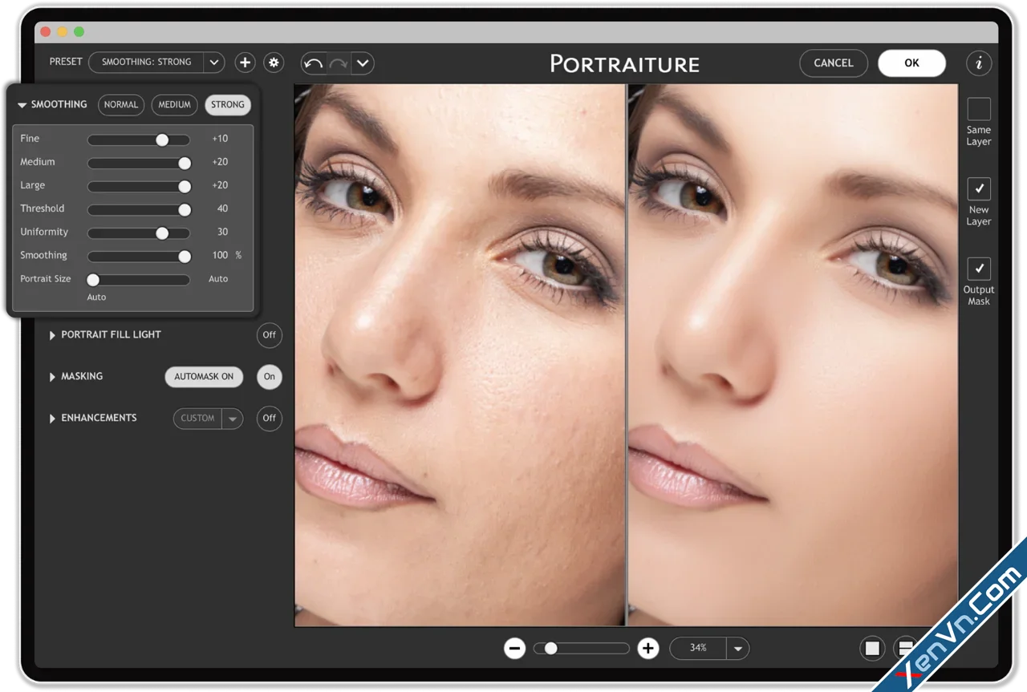This screenshot has height=692, width=1027.
Task: Click the Medium slider handle
Action: click(185, 163)
